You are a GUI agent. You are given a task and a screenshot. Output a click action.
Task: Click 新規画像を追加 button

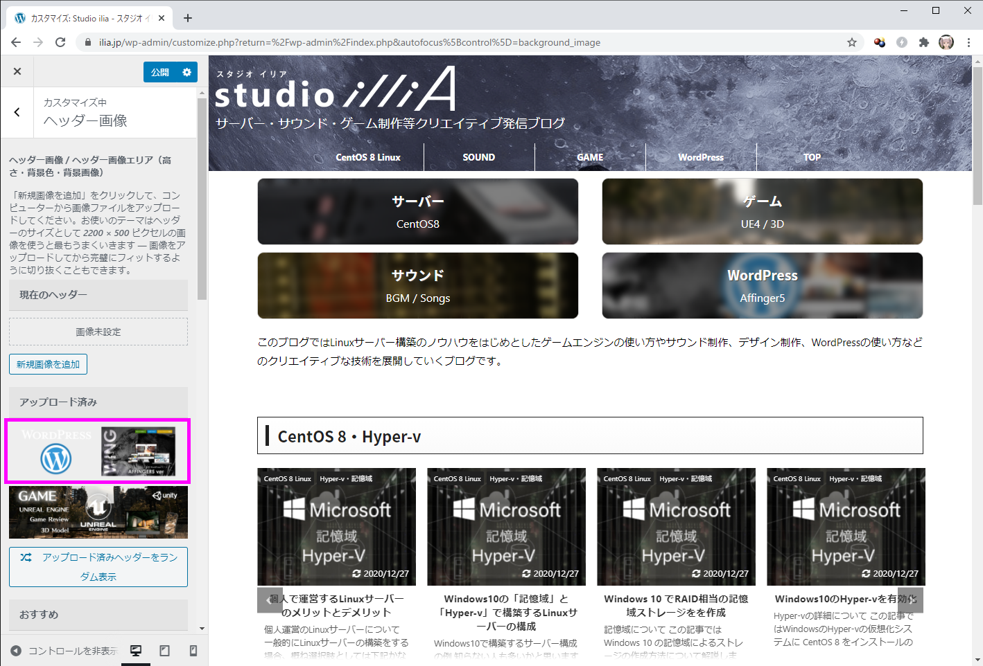(x=49, y=364)
